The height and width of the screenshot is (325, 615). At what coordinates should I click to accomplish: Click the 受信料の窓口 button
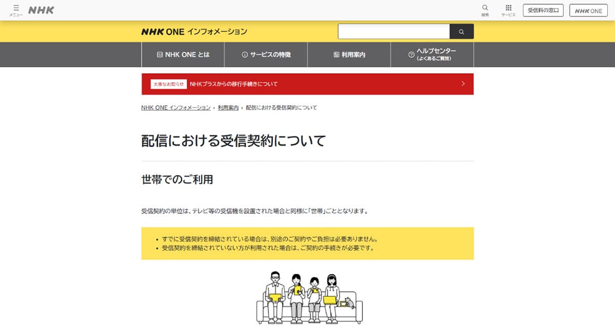542,10
